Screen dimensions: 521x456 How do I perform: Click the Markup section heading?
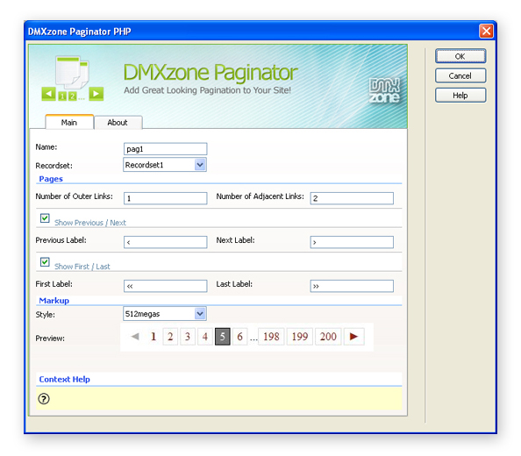pos(54,301)
